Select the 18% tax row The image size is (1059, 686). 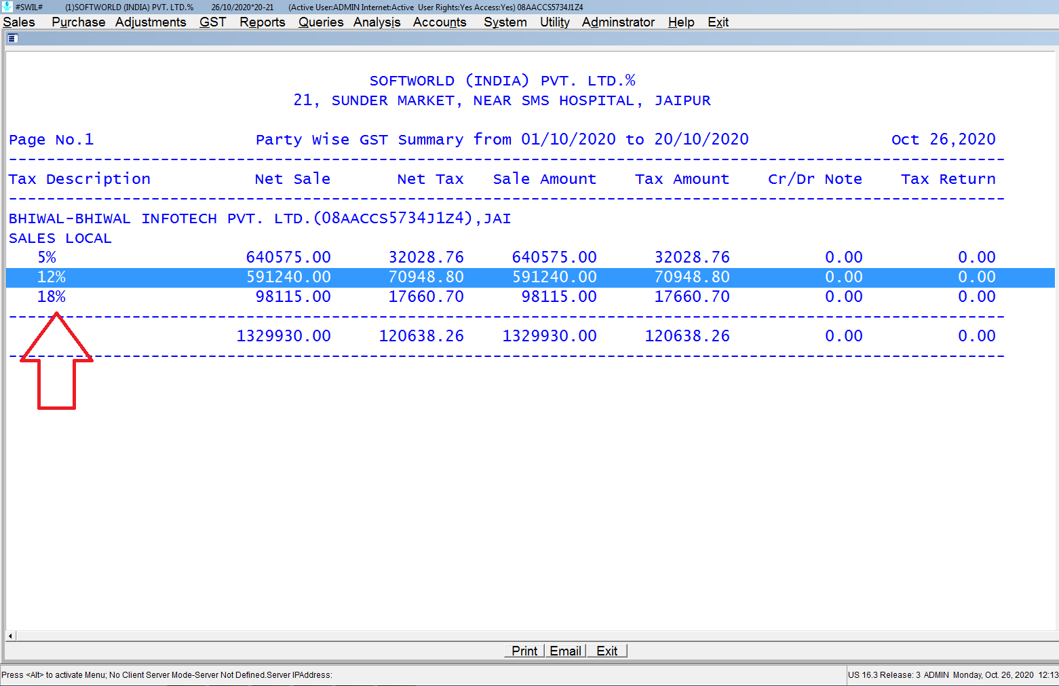coord(530,297)
